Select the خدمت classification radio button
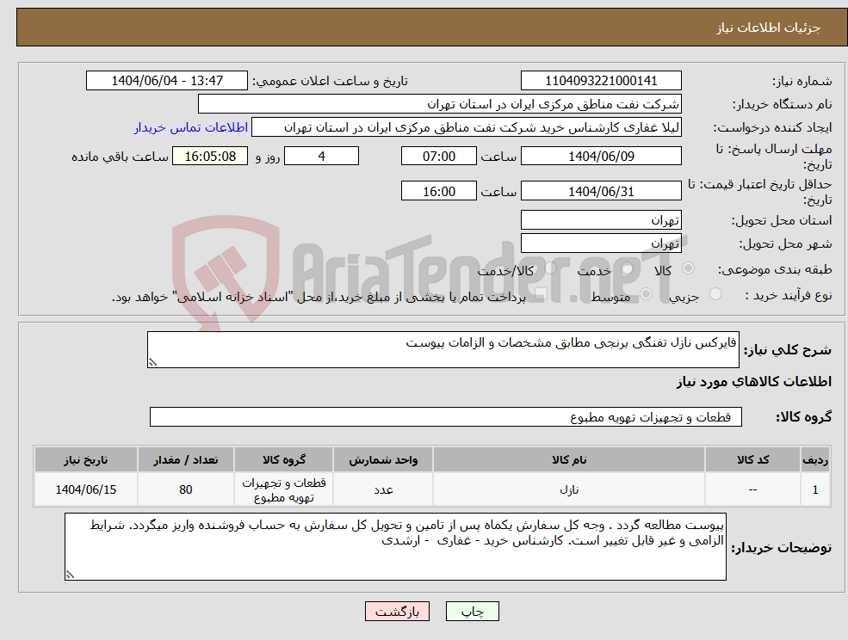This screenshot has height=640, width=848. click(627, 268)
